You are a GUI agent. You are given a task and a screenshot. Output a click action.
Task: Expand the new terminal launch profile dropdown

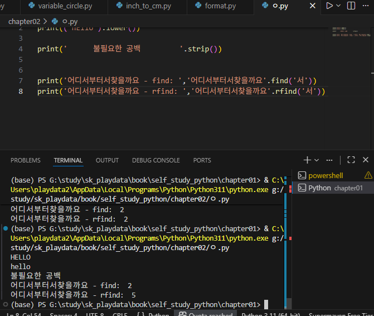pos(317,160)
